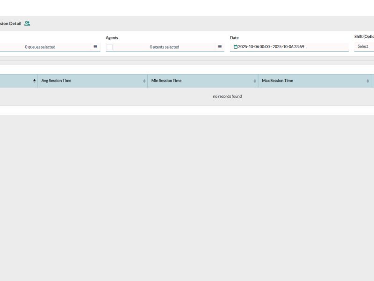Click the calendar icon in the Date field
The height and width of the screenshot is (281, 374).
[x=236, y=46]
